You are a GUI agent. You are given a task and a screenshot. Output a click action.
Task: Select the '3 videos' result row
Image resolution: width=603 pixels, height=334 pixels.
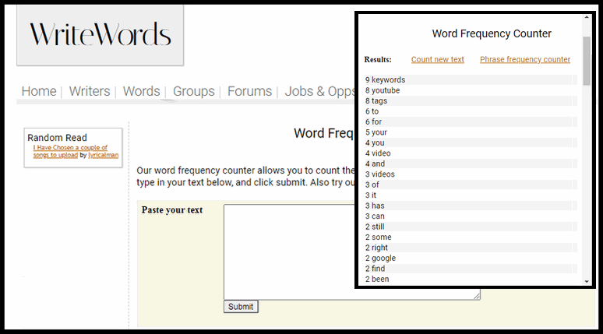coord(471,174)
